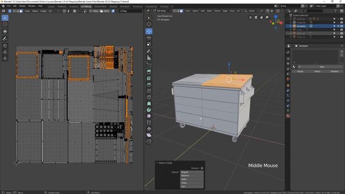Select the Measure tool
The height and width of the screenshot is (194, 345).
pyautogui.click(x=149, y=58)
